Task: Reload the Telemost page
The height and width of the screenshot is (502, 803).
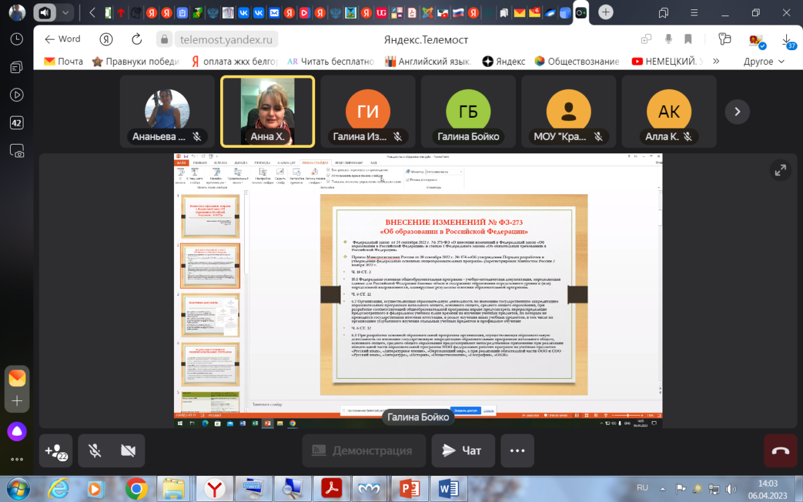Action: (x=137, y=39)
